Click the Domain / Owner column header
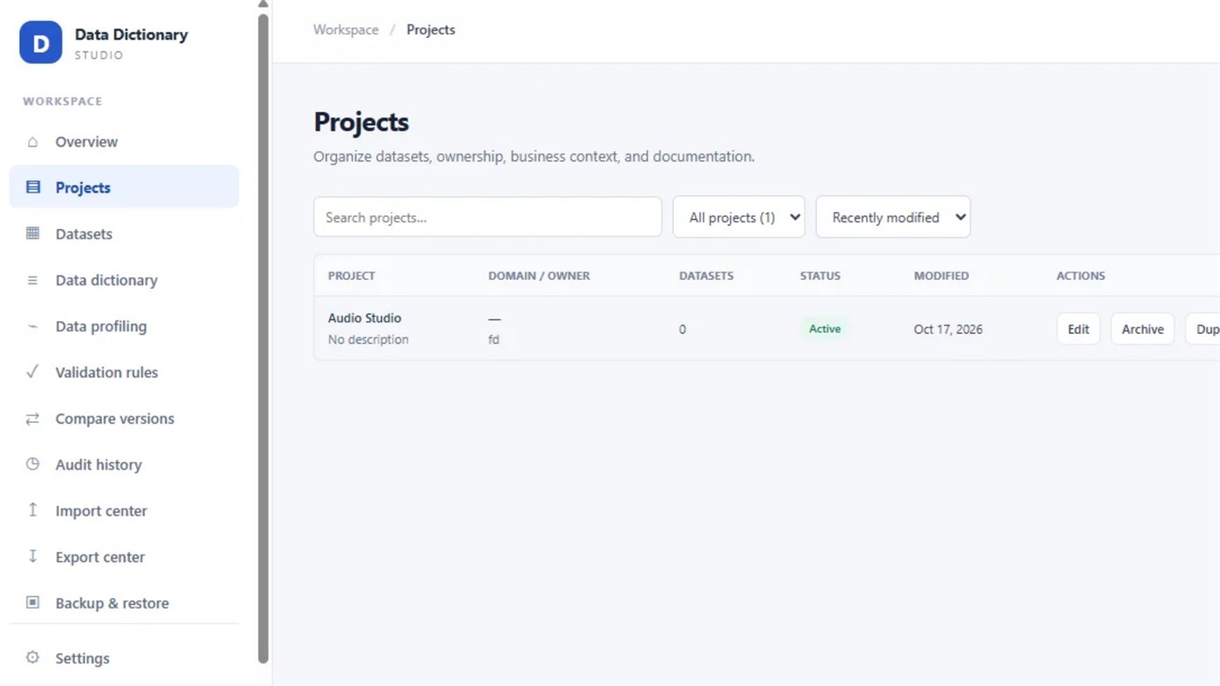Image resolution: width=1220 pixels, height=686 pixels. 539,275
